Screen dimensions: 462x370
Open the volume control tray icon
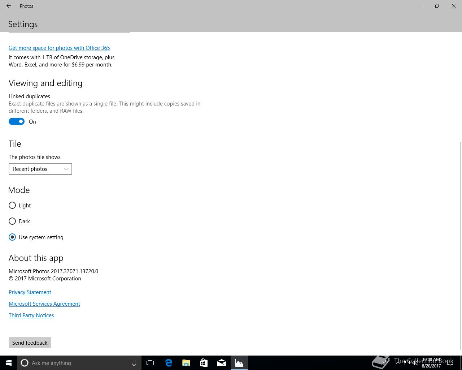click(x=415, y=363)
